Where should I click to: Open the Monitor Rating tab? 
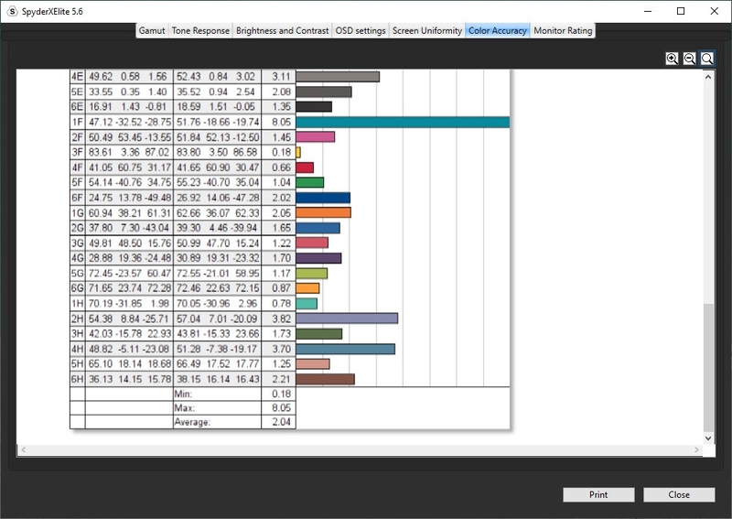click(563, 31)
